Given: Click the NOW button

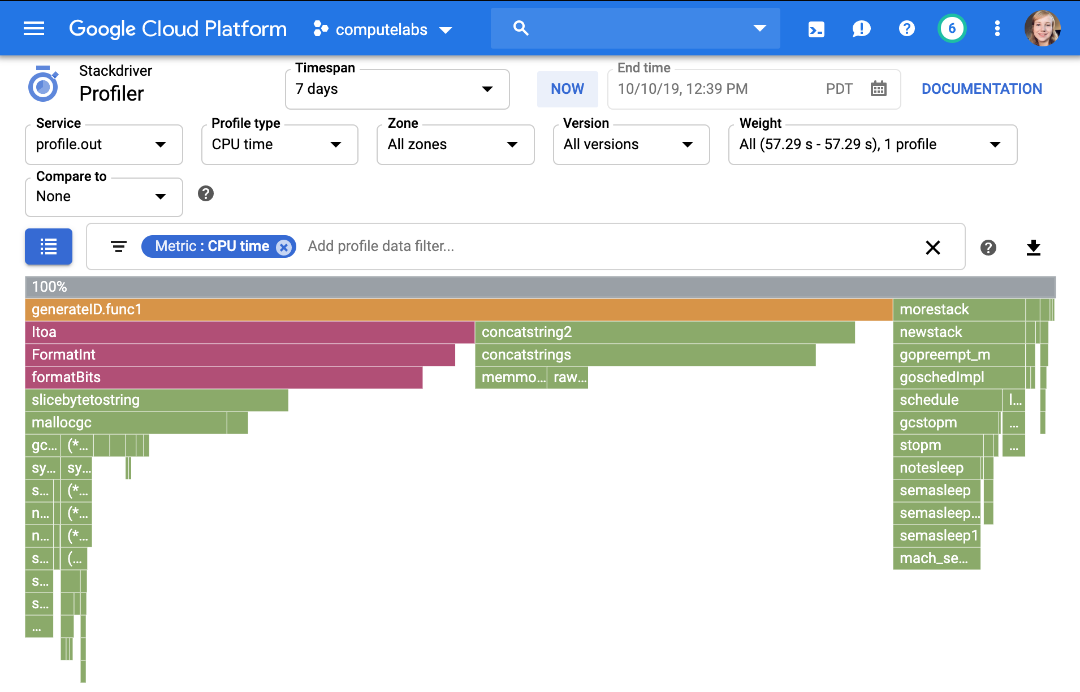Looking at the screenshot, I should (x=567, y=89).
